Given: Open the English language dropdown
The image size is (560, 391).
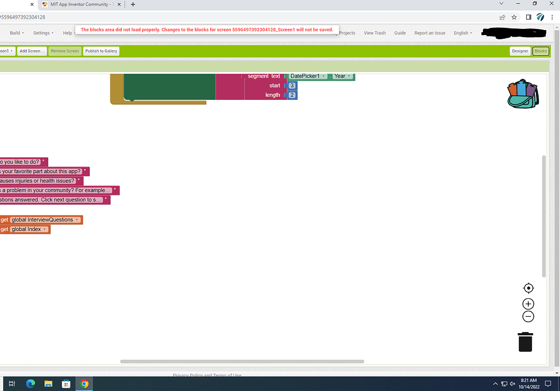Looking at the screenshot, I should click(463, 33).
